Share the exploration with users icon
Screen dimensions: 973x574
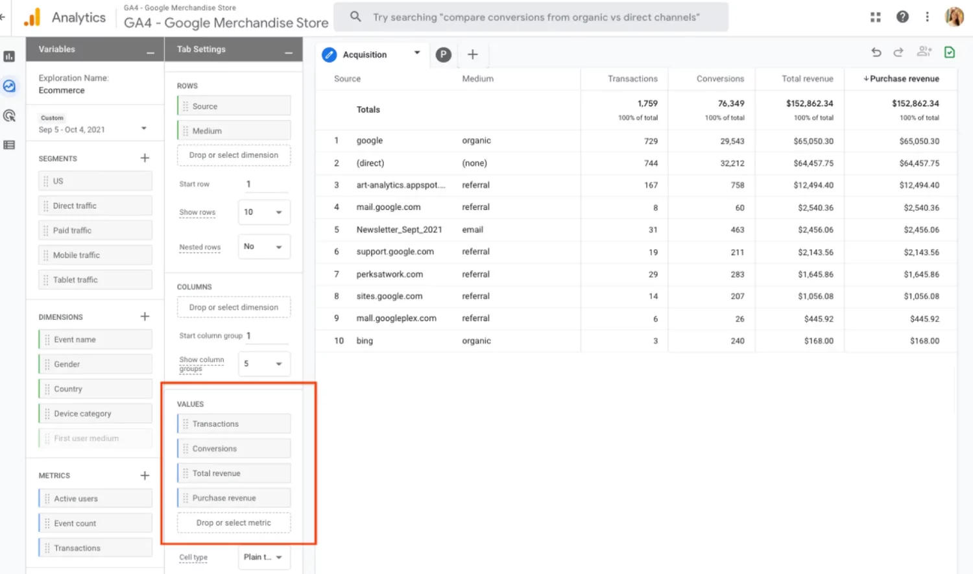click(924, 52)
